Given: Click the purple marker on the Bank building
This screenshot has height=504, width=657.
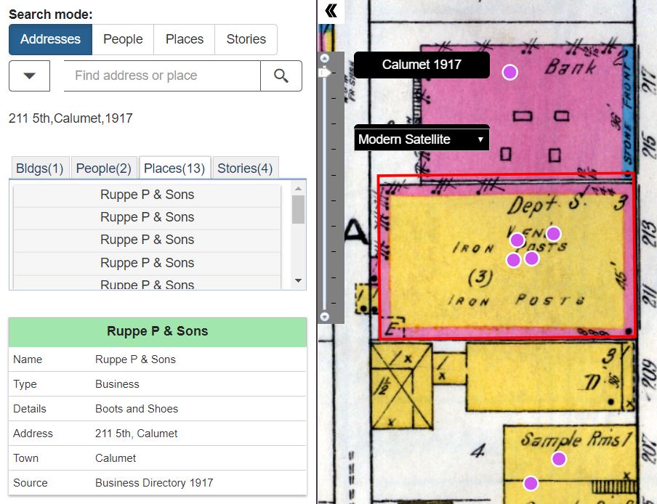Looking at the screenshot, I should [510, 73].
